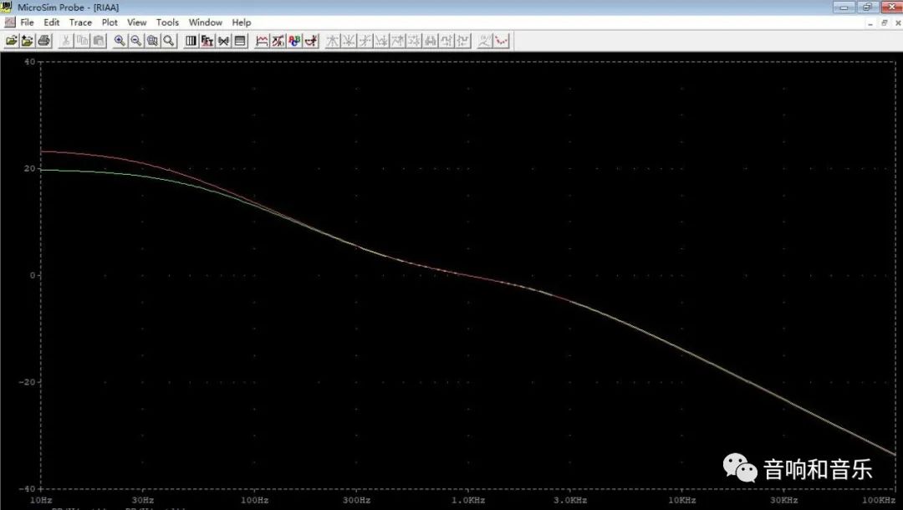Open the Tools menu
The height and width of the screenshot is (510, 903).
(x=167, y=23)
